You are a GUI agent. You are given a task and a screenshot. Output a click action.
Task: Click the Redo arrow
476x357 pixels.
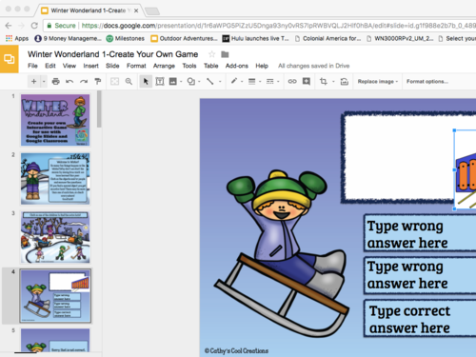pos(84,82)
